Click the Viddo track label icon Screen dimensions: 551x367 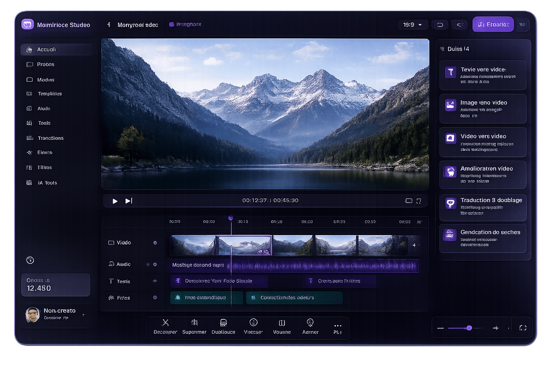[x=111, y=243]
